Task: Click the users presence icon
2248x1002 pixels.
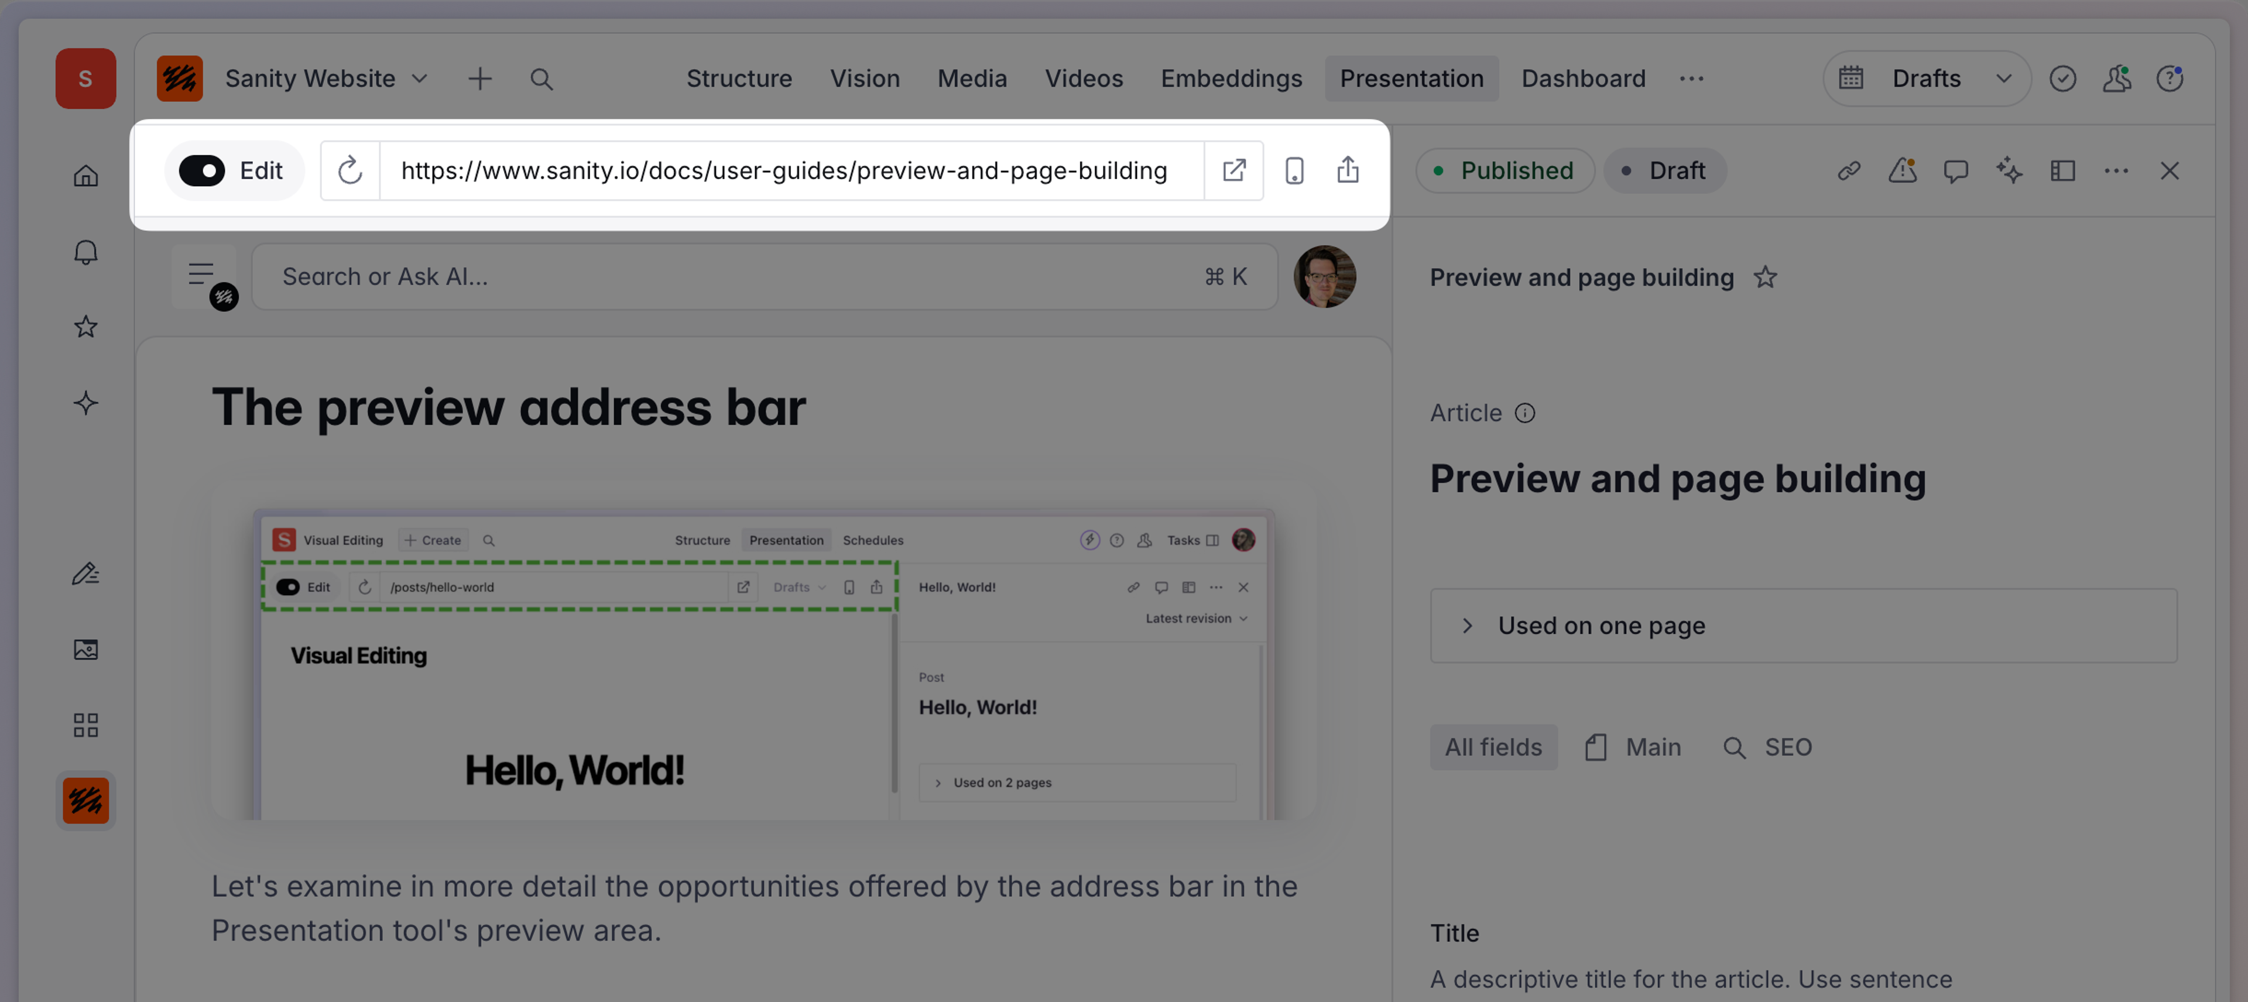Action: [2116, 78]
